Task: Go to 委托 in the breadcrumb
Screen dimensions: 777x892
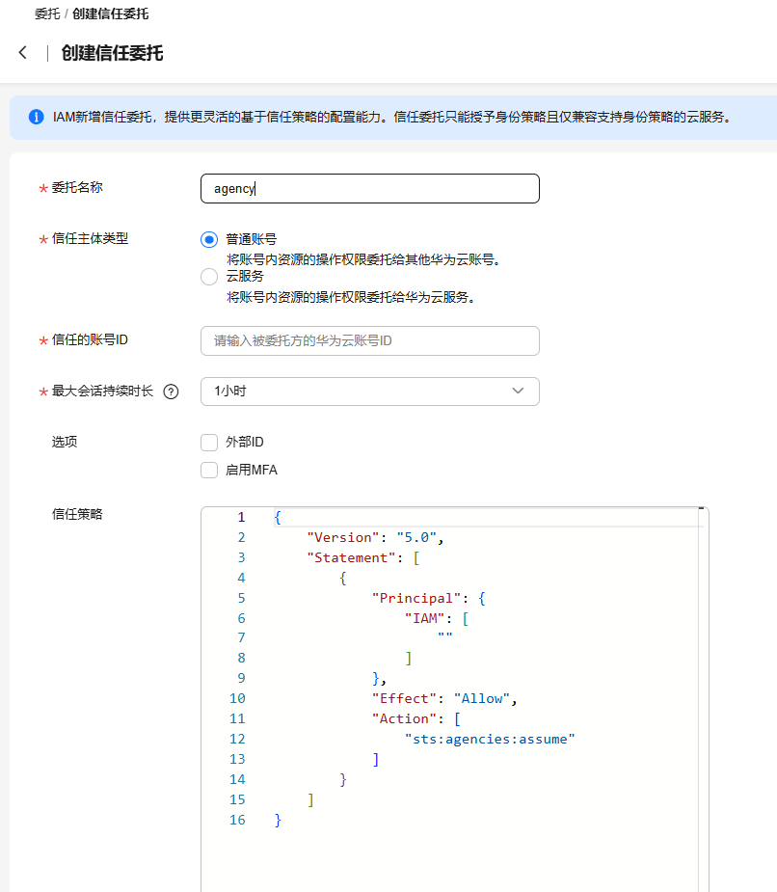Action: point(47,14)
